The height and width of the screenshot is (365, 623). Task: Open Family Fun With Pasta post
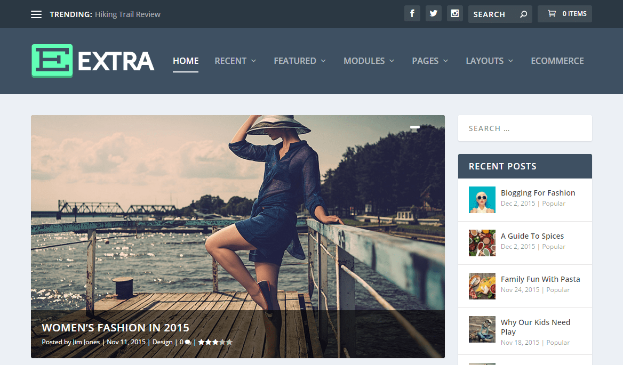tap(540, 279)
